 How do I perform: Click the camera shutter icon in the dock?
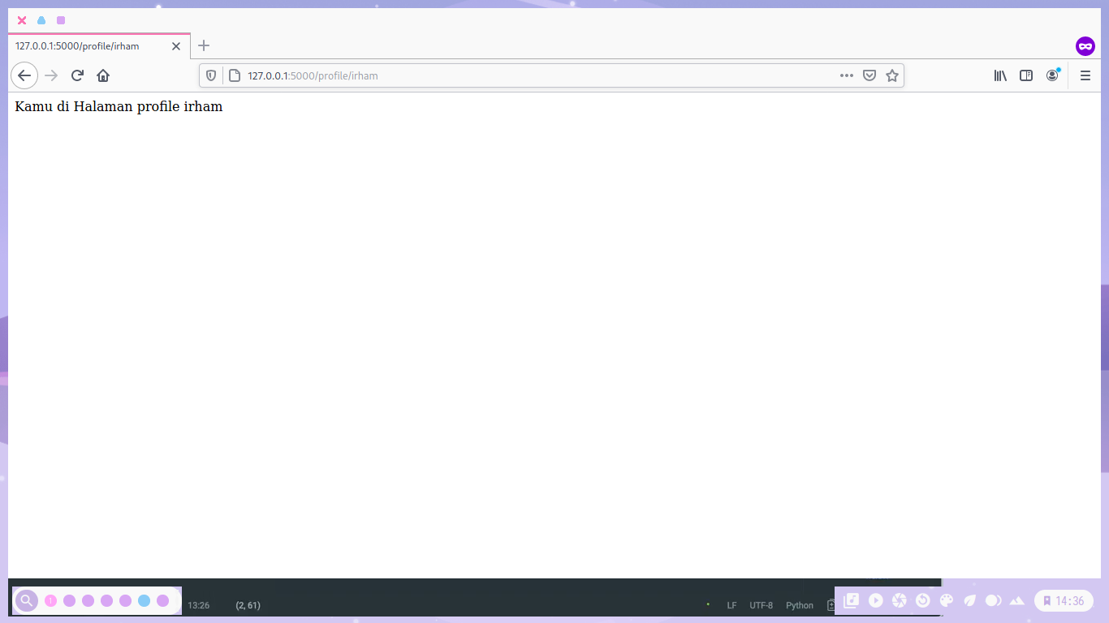click(x=899, y=600)
